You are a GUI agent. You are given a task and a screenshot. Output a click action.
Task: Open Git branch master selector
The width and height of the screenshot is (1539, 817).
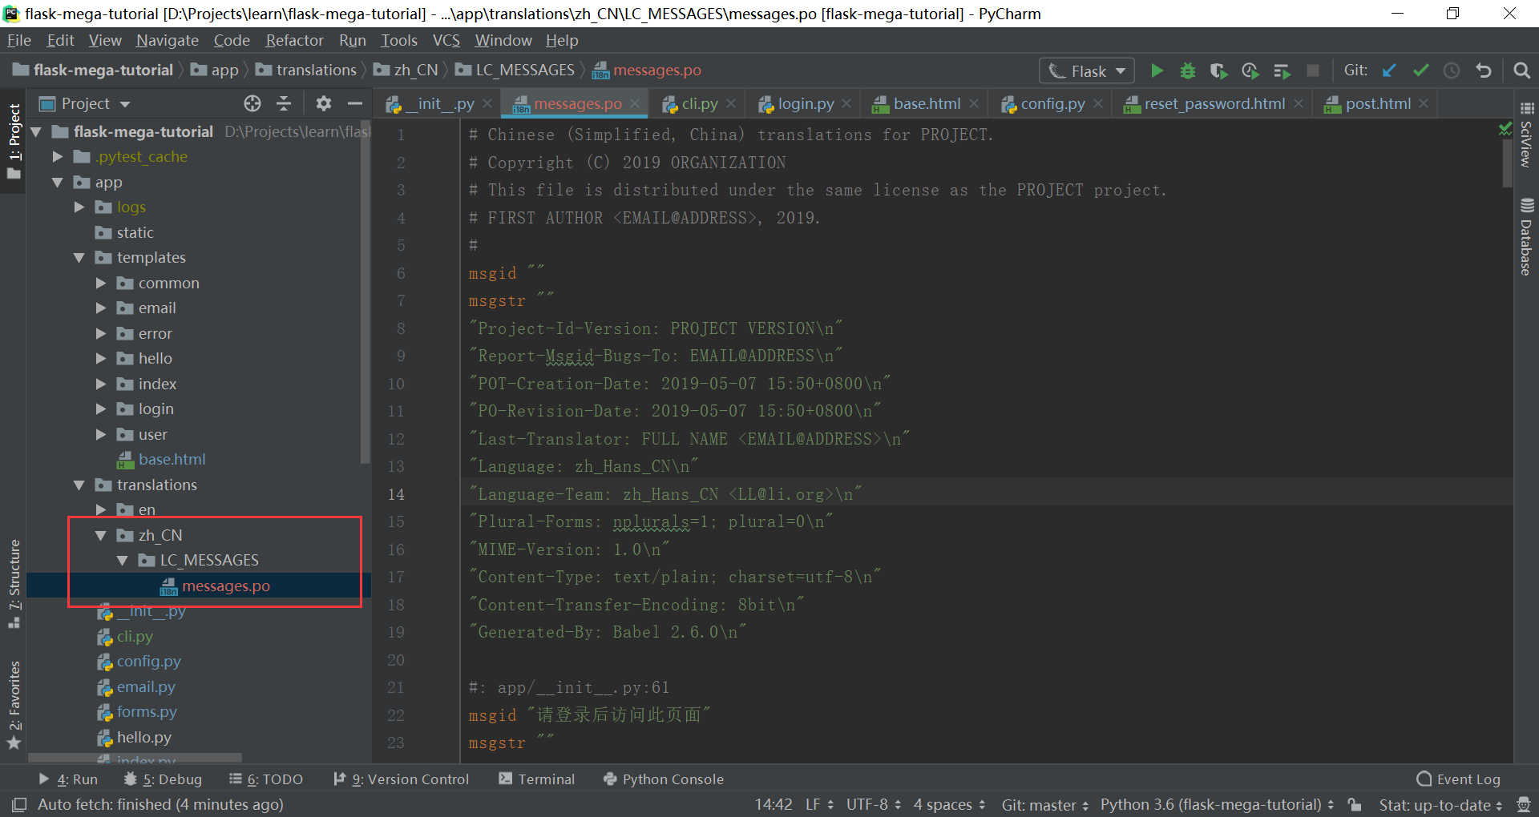tap(1045, 804)
